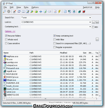Start search with magnifying glass icon
The height and width of the screenshot is (108, 105).
5,12
